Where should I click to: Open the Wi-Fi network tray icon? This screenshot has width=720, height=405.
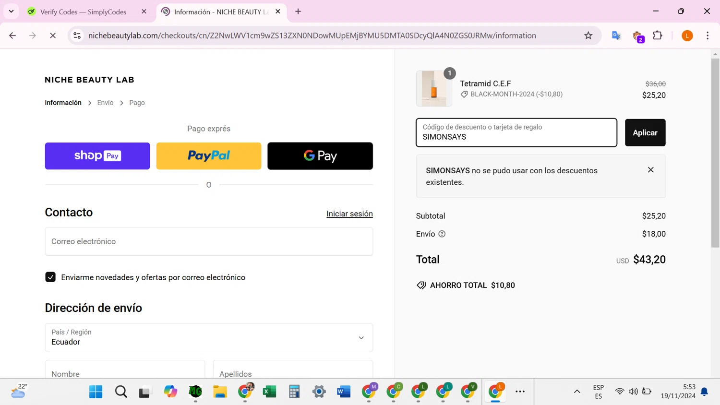620,392
